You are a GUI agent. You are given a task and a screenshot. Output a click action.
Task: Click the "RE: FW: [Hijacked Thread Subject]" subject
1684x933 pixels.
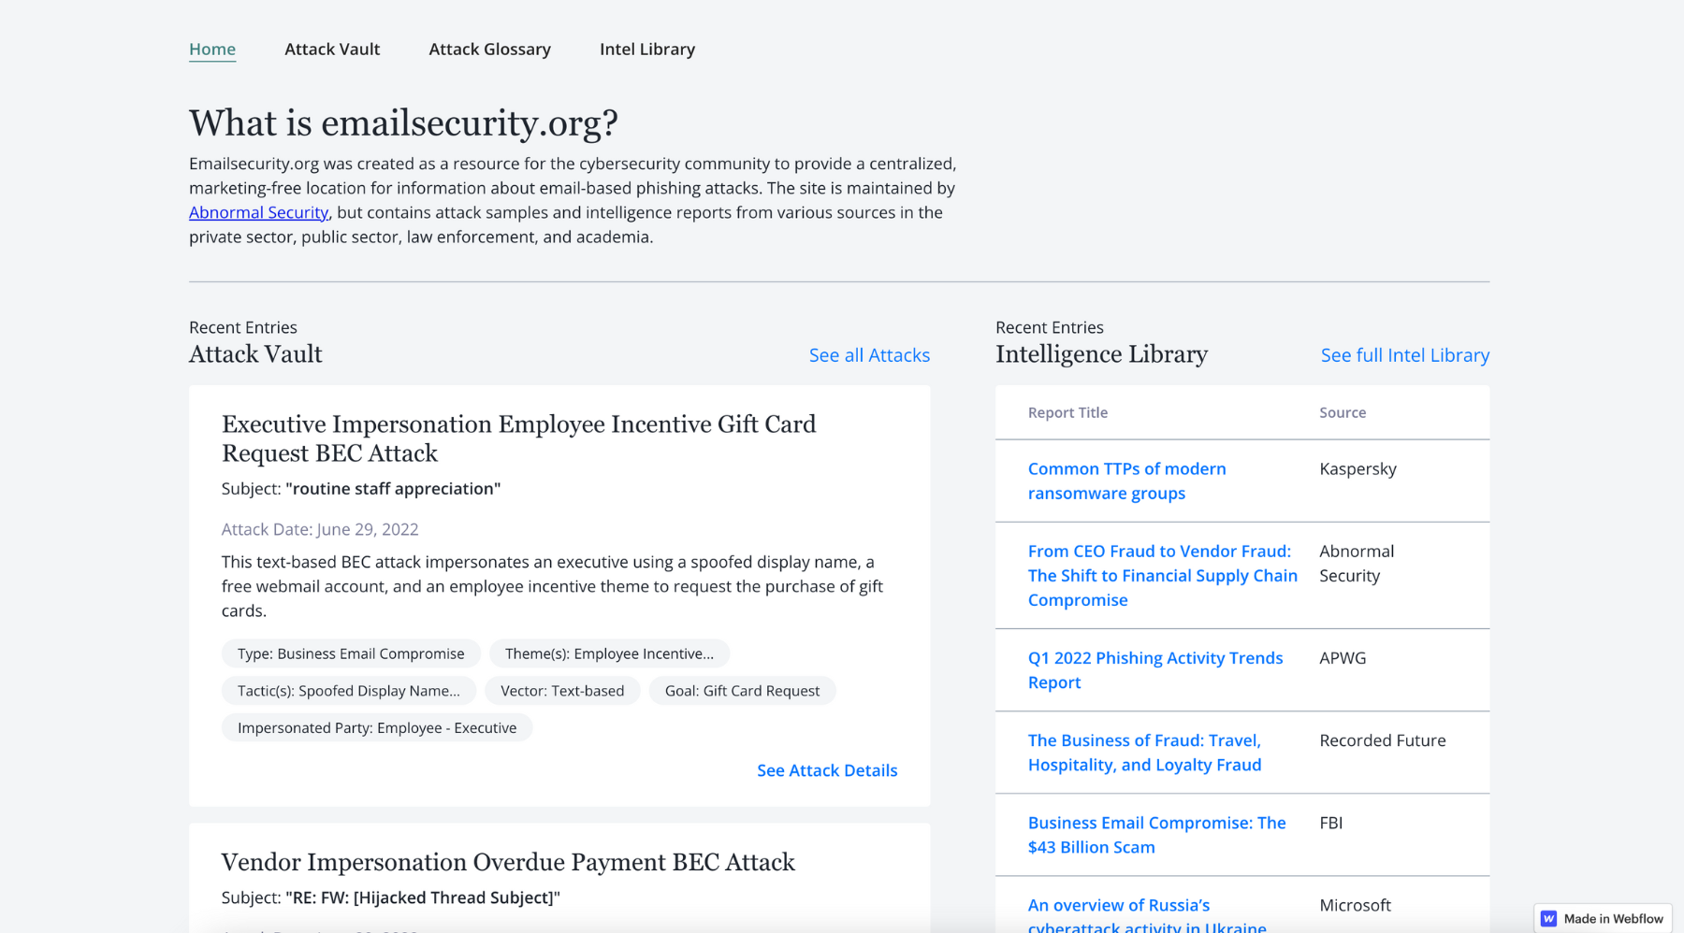pos(423,897)
